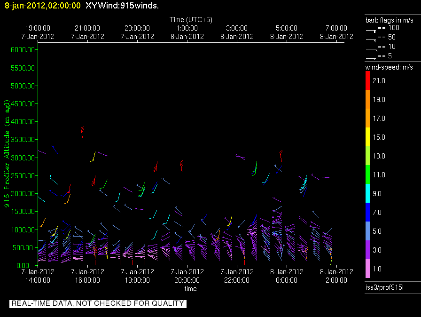Click the 7-Jan-2012 18:00:00 bottom axis label
Screen dimensions: 421x317
(x=137, y=276)
